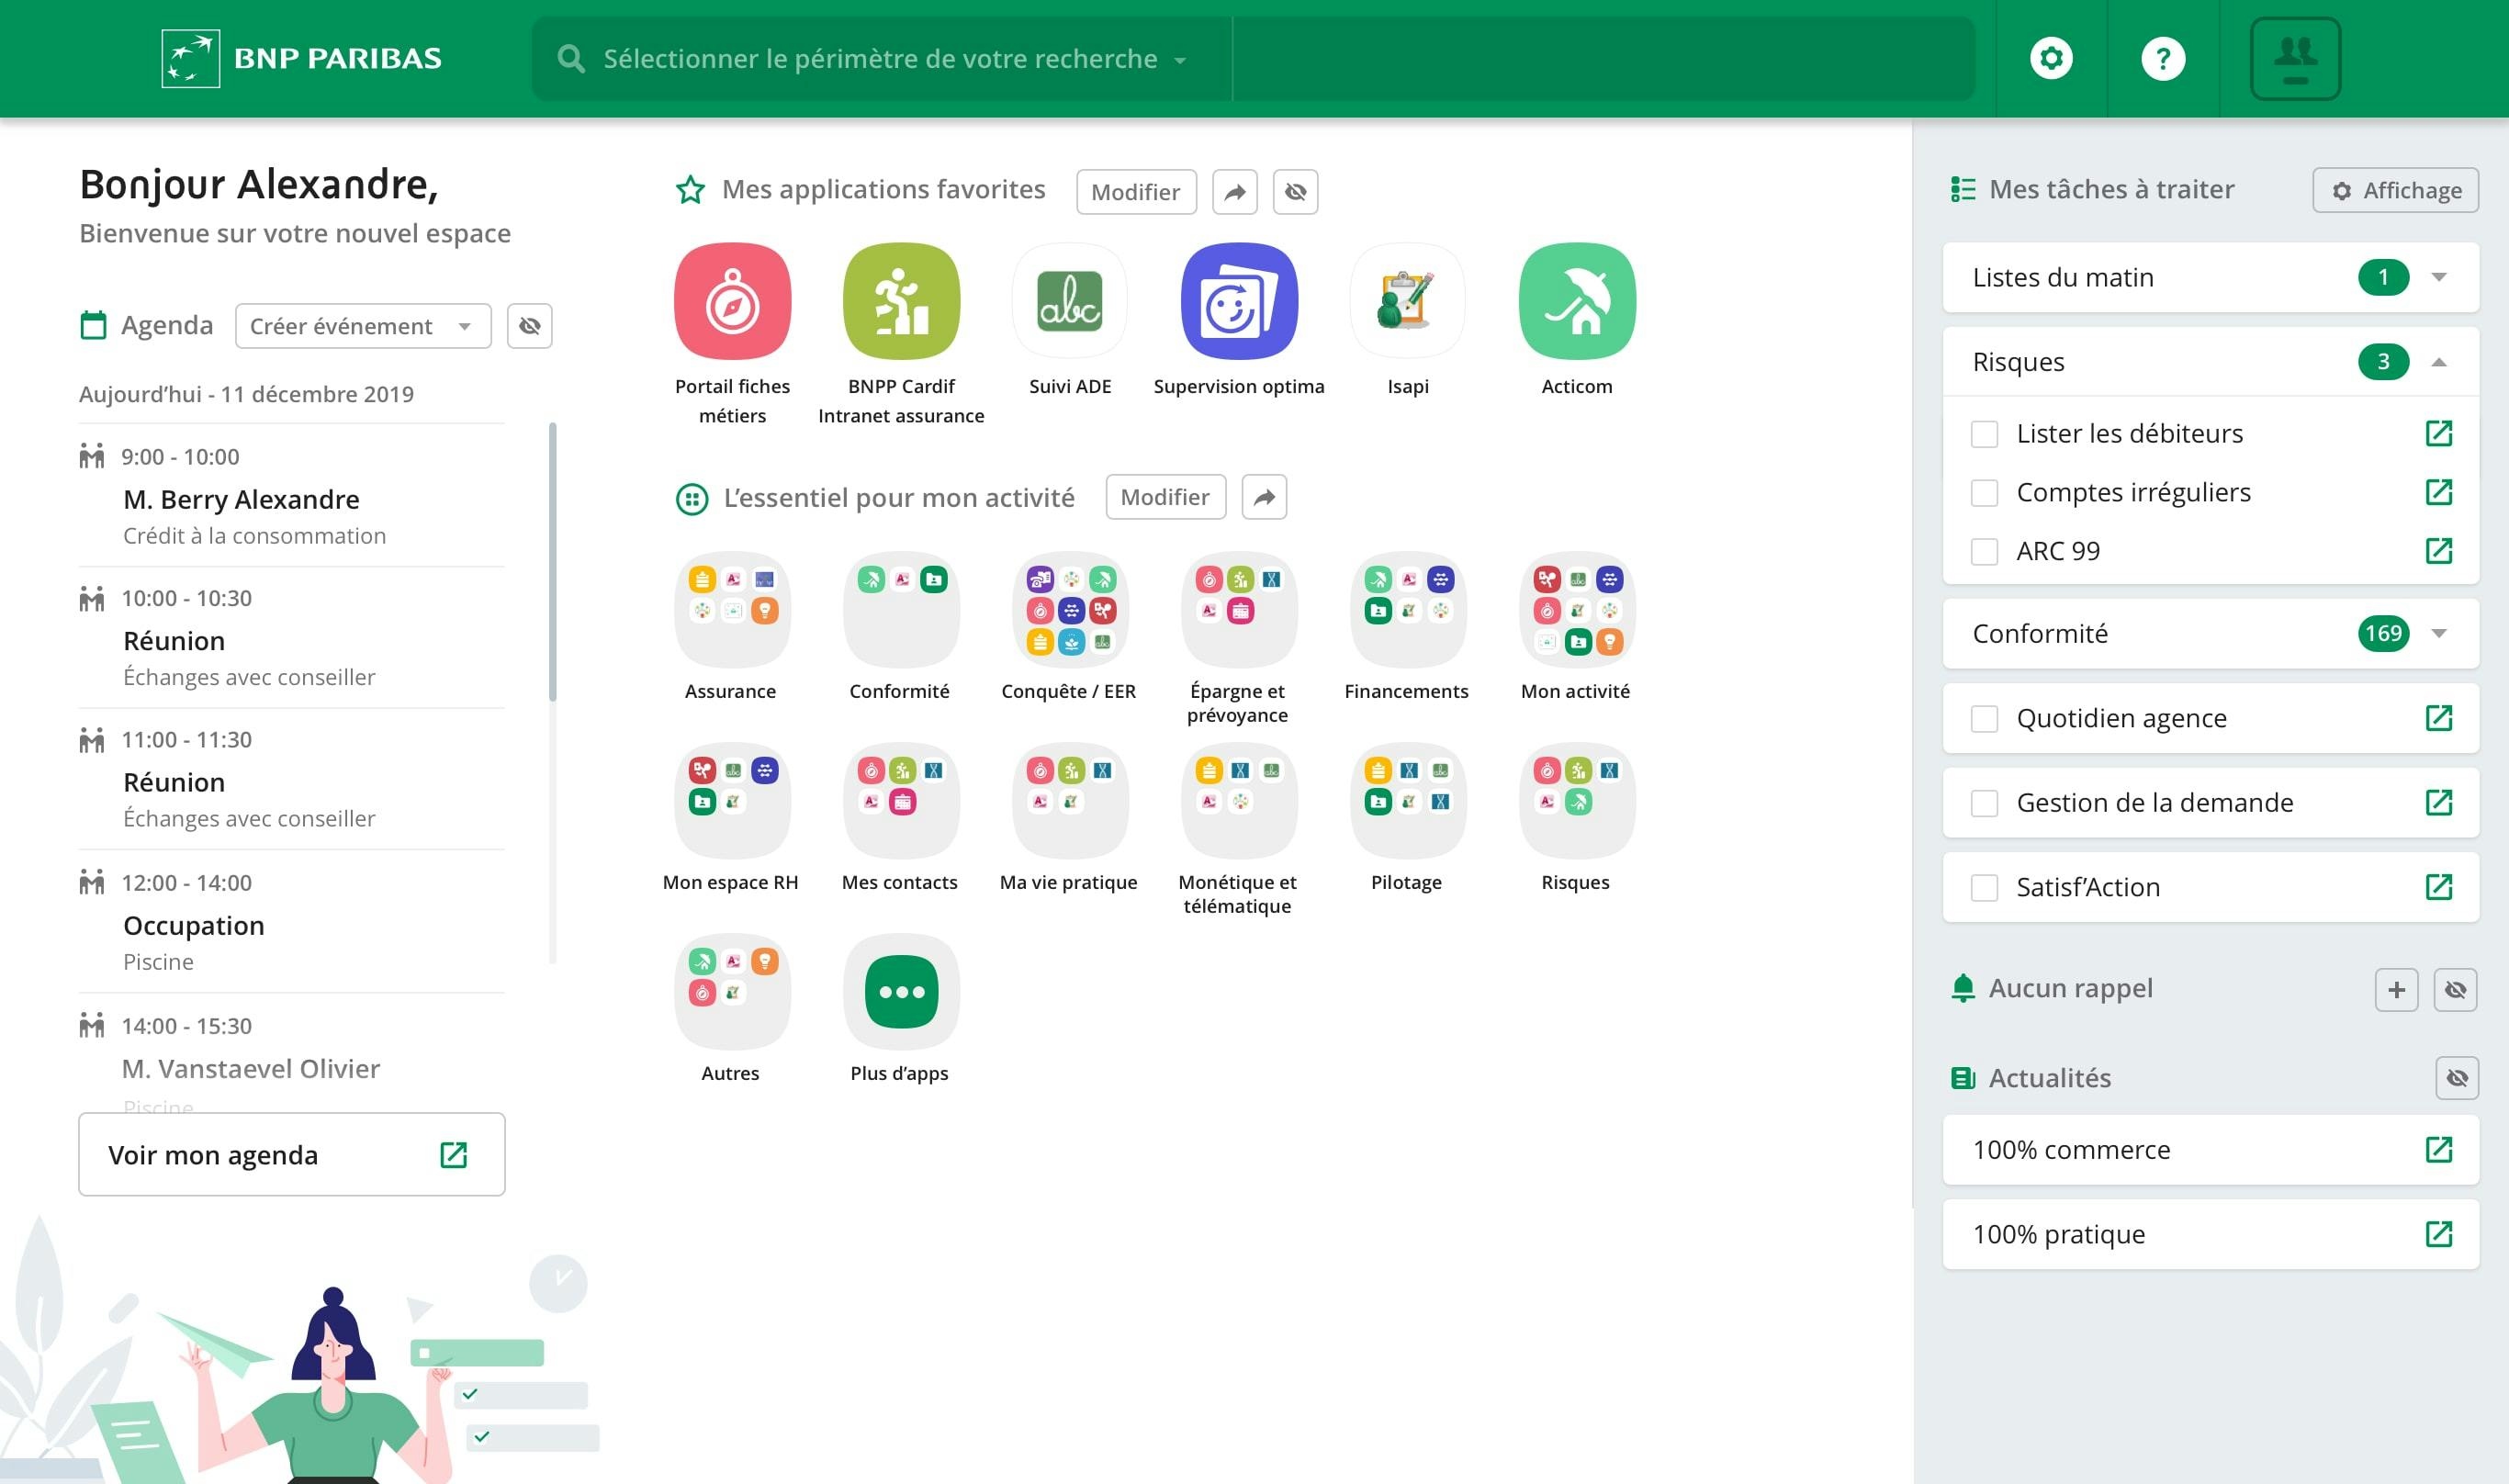This screenshot has height=1484, width=2509.
Task: Expand the Listes du matin list
Action: click(2438, 277)
